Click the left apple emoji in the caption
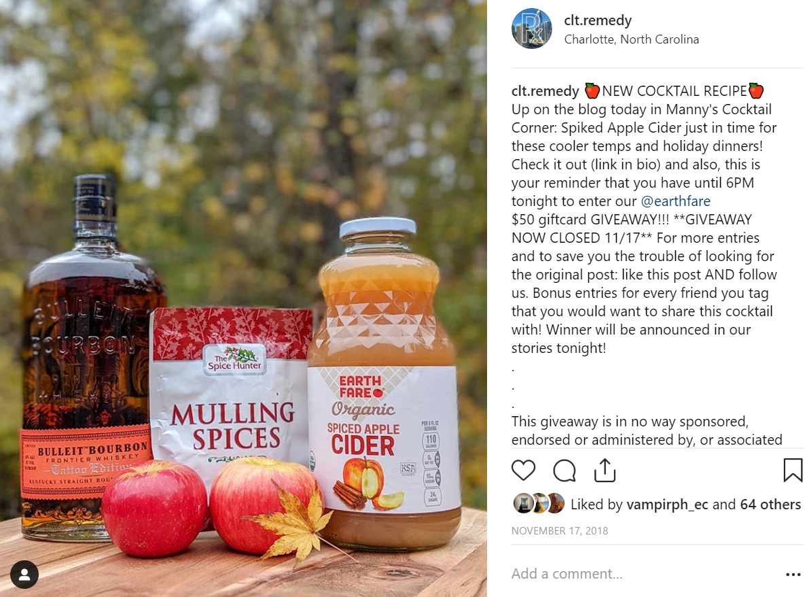Viewport: 807px width, 597px height. coord(592,90)
